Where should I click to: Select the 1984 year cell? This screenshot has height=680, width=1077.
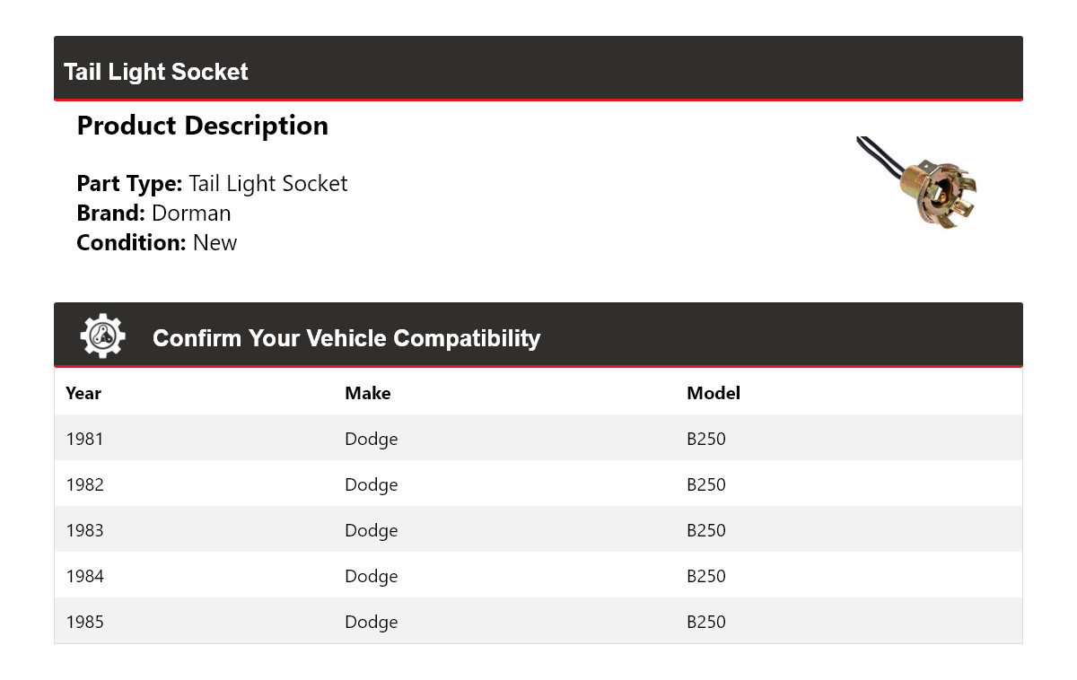[84, 576]
